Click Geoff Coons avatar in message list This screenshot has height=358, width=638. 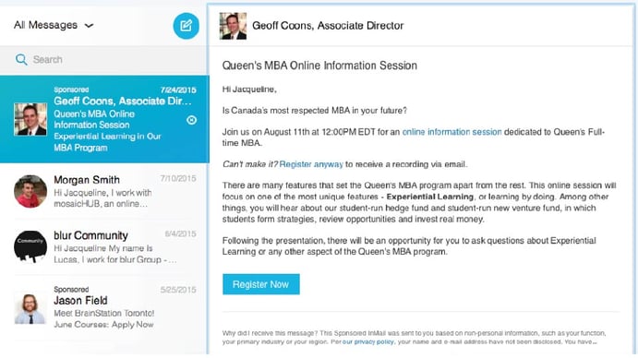(30, 119)
